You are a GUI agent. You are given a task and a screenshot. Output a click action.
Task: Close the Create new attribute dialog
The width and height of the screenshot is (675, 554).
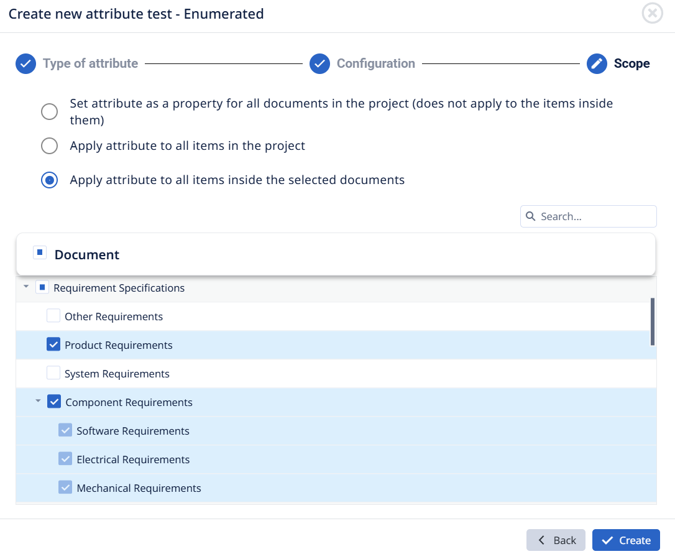pos(652,13)
